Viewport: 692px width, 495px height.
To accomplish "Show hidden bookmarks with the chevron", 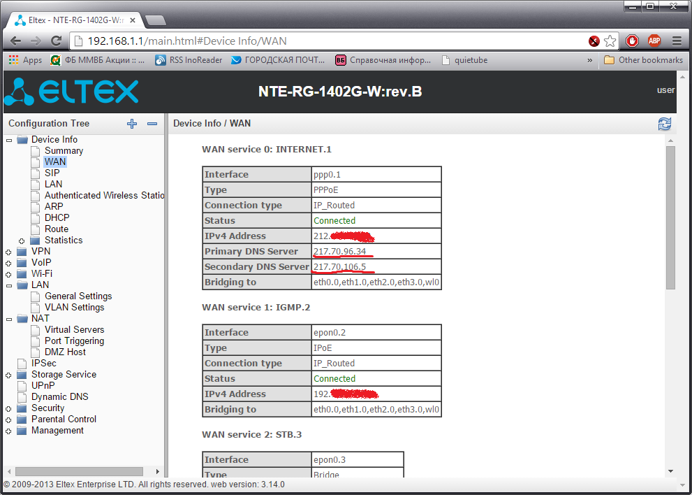I will 589,60.
